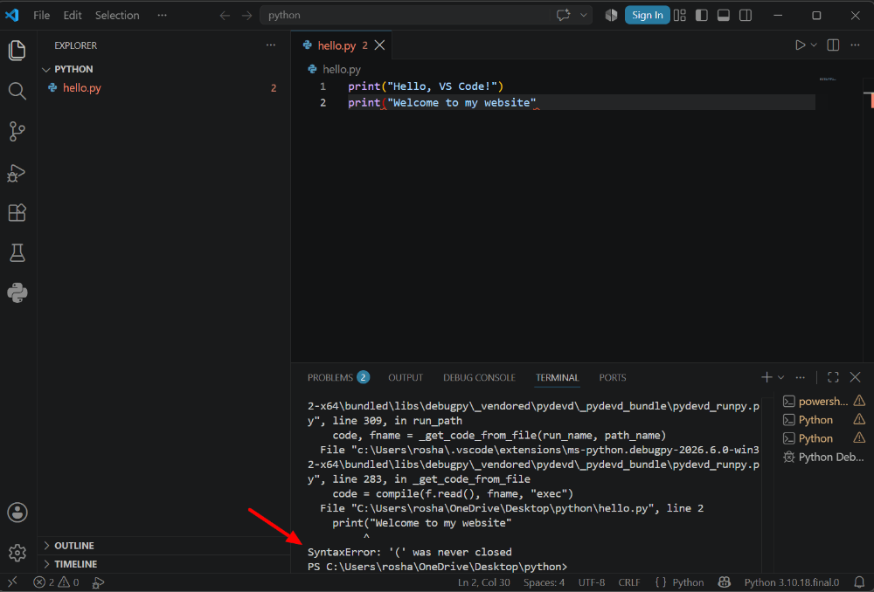Open terminal panel more actions ellipsis
The width and height of the screenshot is (874, 592).
point(801,377)
